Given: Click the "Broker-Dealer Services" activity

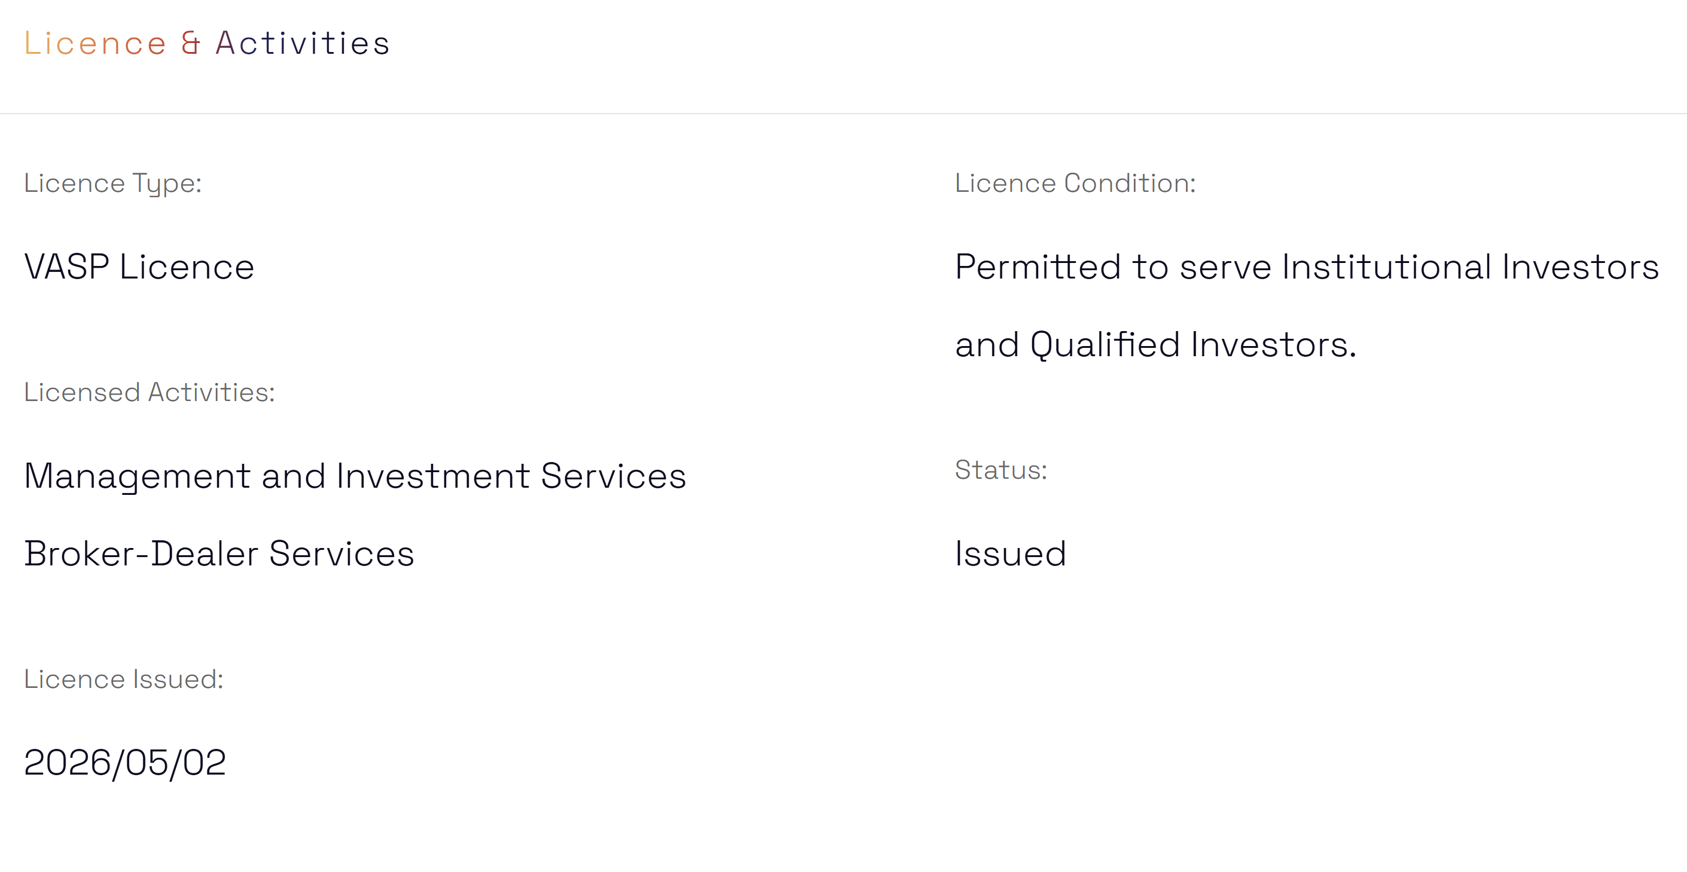Looking at the screenshot, I should pyautogui.click(x=219, y=554).
